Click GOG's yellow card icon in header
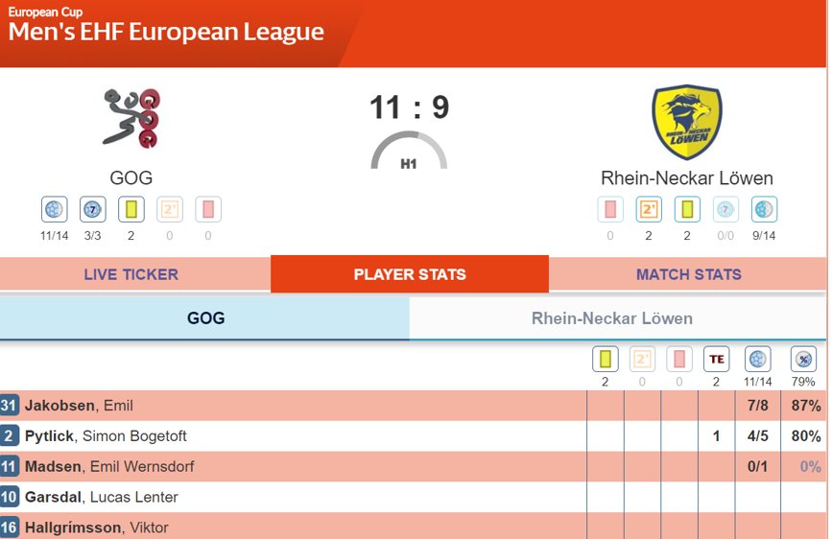Screen dimensions: 832x539 point(131,209)
